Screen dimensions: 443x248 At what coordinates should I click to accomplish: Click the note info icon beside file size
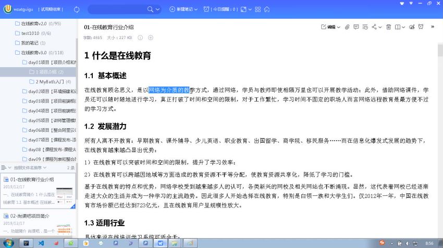click(141, 38)
